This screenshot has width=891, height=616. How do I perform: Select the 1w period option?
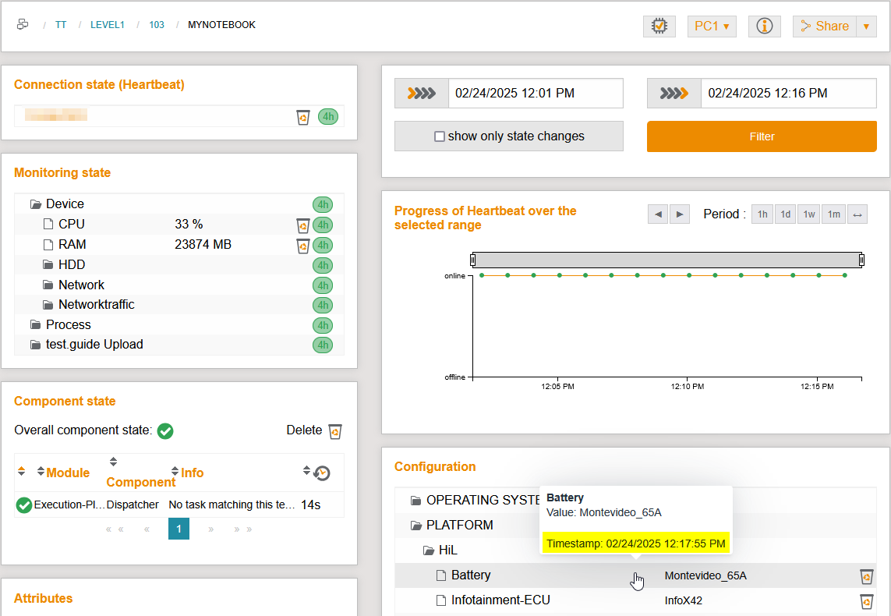[x=809, y=214]
